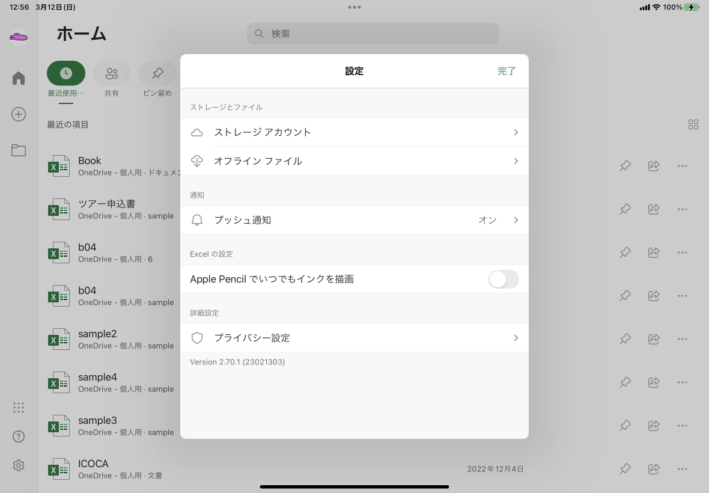
Task: Expand オフライン ファイル chevron
Action: pos(516,161)
